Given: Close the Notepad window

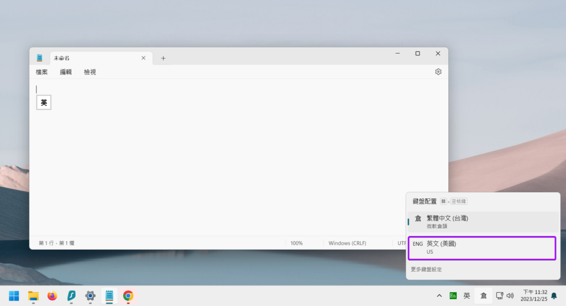Looking at the screenshot, I should coord(438,54).
